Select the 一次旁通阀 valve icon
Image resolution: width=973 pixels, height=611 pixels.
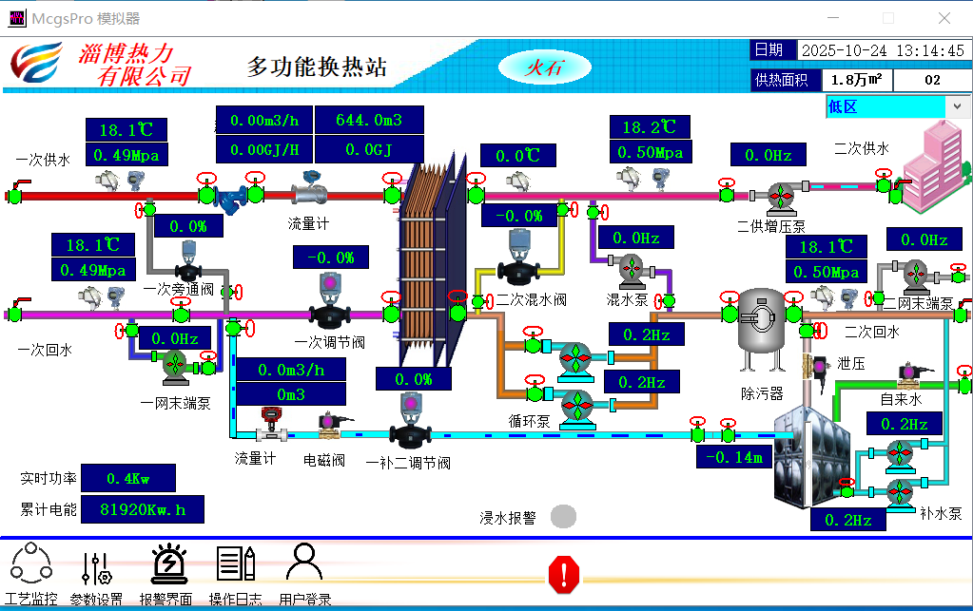188,263
